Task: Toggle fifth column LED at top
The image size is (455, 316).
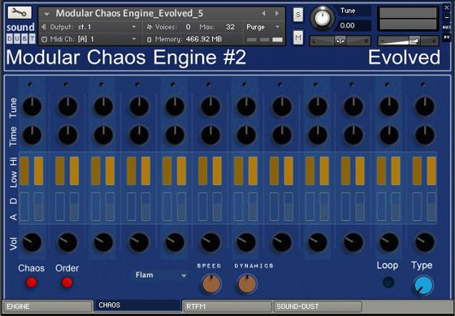Action: click(173, 85)
